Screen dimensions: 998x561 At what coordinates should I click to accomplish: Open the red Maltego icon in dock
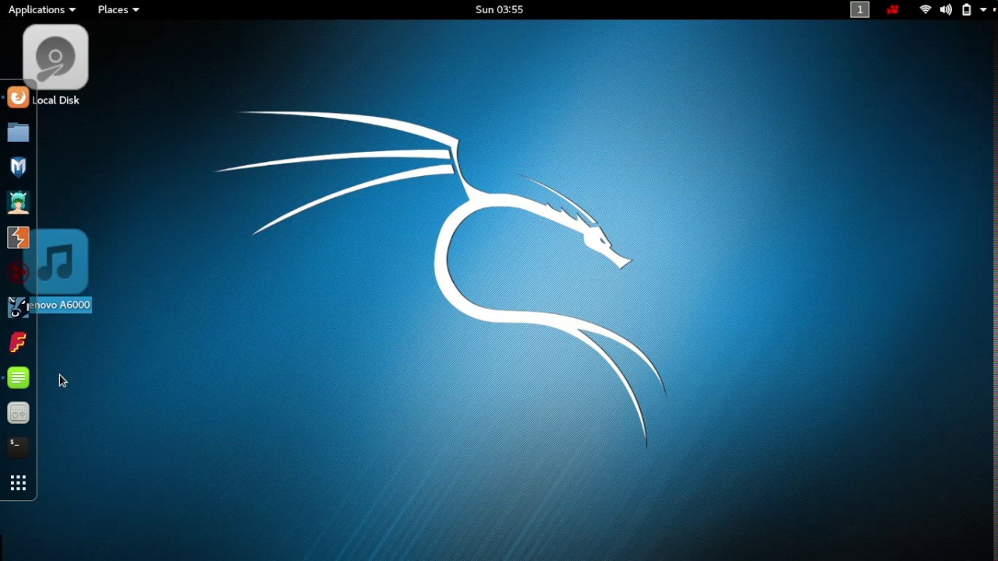point(18,273)
